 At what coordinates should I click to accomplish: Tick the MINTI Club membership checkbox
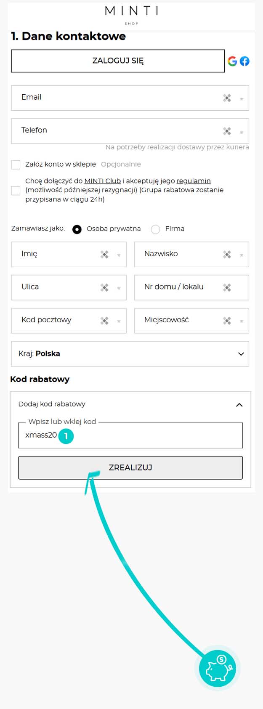click(x=16, y=191)
